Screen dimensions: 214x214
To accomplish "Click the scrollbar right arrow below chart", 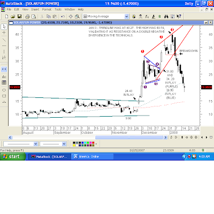I will (165, 137).
